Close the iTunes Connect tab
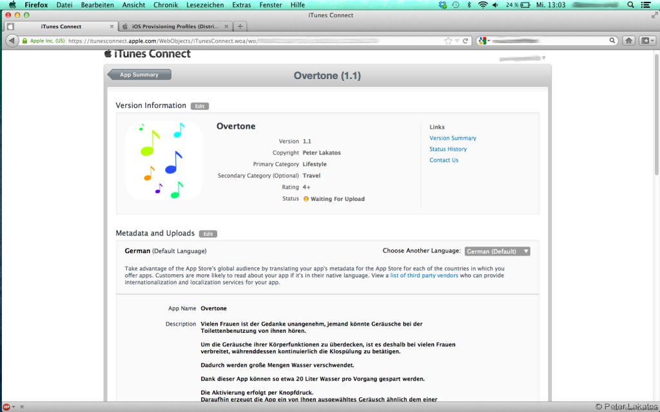Image resolution: width=660 pixels, height=412 pixels. [112, 26]
